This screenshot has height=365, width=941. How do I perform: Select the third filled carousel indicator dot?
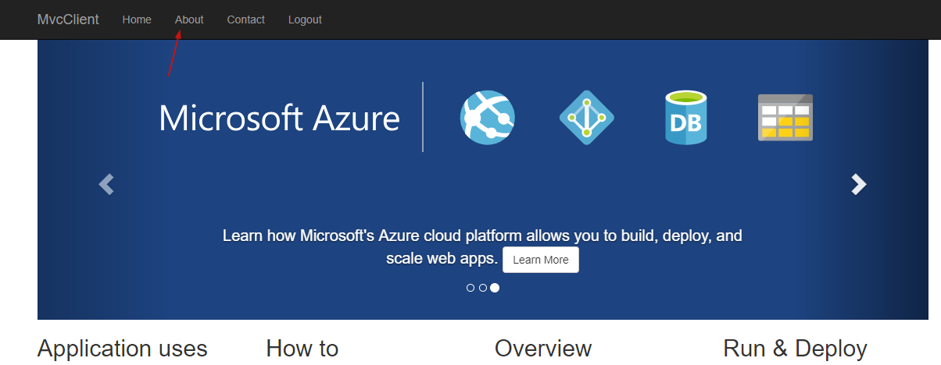pos(495,288)
